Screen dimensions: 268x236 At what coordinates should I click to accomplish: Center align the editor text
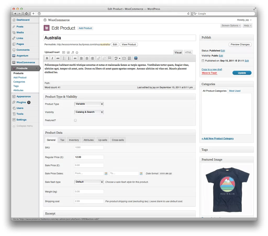click(87, 58)
